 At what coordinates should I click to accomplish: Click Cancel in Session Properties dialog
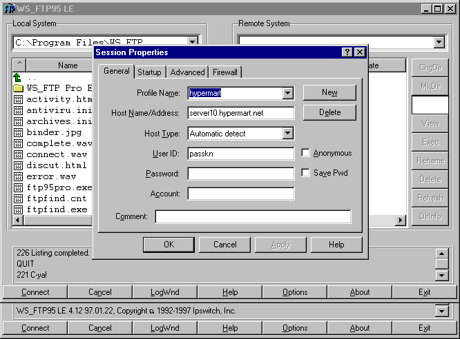point(224,245)
